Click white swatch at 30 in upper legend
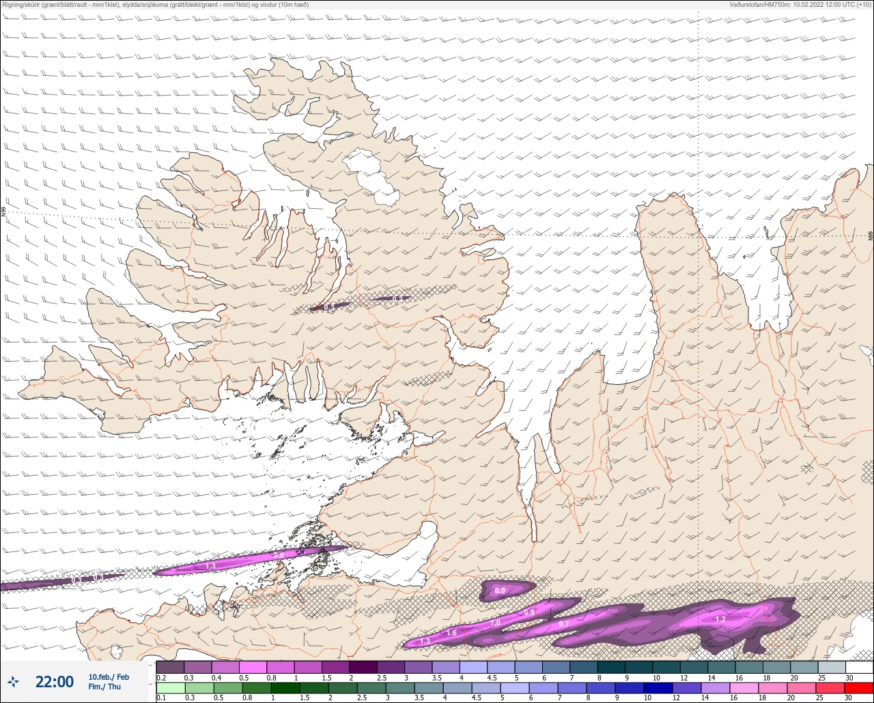Image resolution: width=874 pixels, height=703 pixels. (x=859, y=667)
